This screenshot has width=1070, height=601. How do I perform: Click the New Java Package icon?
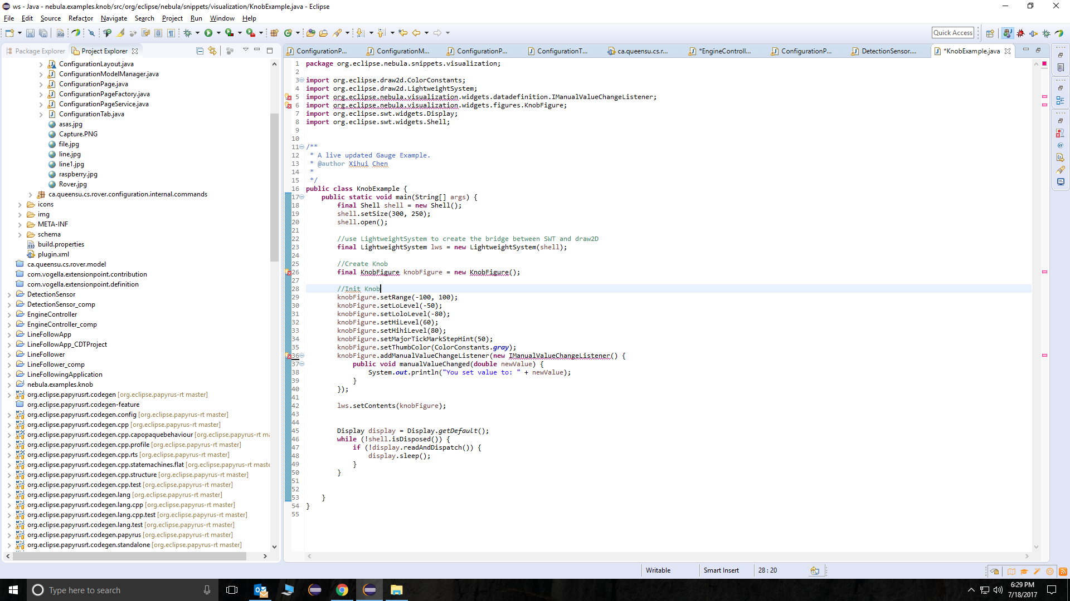(274, 33)
